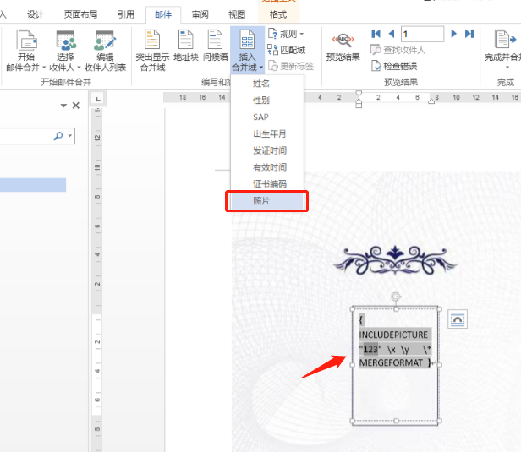Switch to the 审阅 tab
521x452 pixels.
(200, 14)
